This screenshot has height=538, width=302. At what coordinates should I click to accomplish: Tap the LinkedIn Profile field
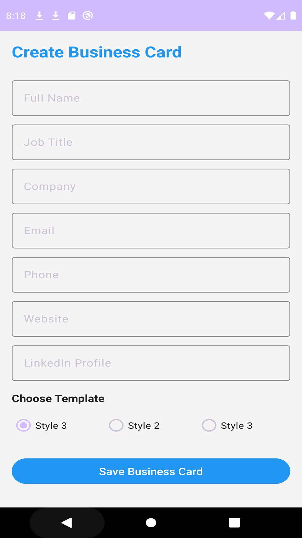tap(151, 363)
